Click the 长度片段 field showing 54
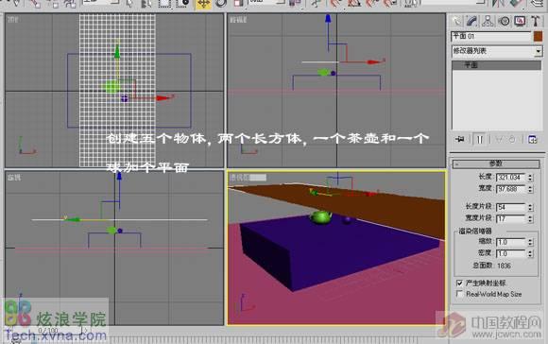The image size is (548, 344). [x=510, y=207]
